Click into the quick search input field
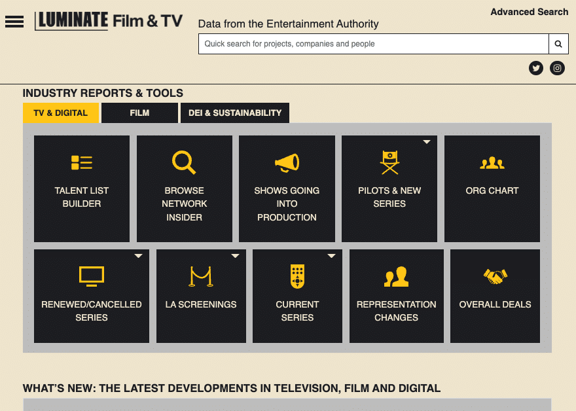576x411 pixels. [x=373, y=44]
